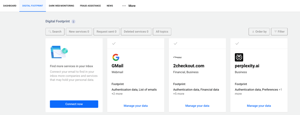Toggle the checkmark on the GMail card
Viewport: 300px width, 115px height.
click(114, 44)
